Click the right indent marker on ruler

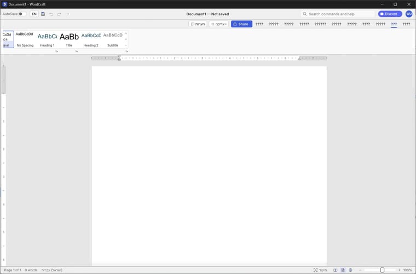[299, 59]
